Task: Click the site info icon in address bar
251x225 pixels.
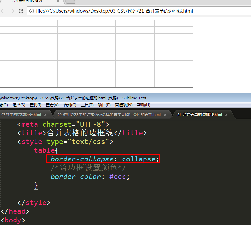Action: [32, 11]
